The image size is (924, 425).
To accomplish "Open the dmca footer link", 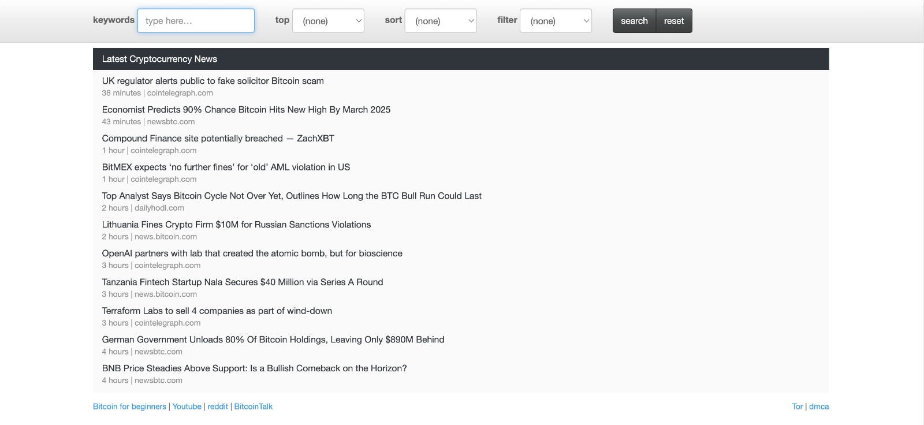I will (x=819, y=407).
